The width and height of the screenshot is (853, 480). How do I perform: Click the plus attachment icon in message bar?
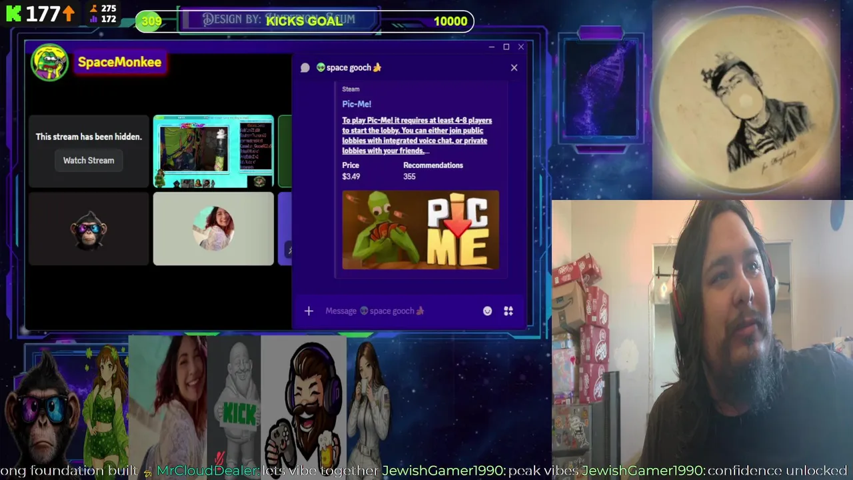pyautogui.click(x=309, y=311)
